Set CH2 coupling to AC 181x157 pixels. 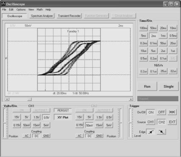coord(79,136)
